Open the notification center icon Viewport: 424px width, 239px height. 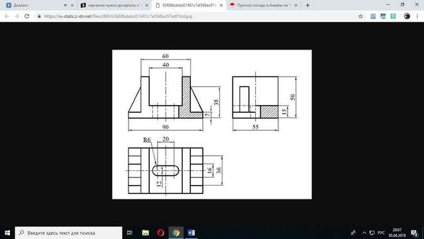pyautogui.click(x=414, y=233)
